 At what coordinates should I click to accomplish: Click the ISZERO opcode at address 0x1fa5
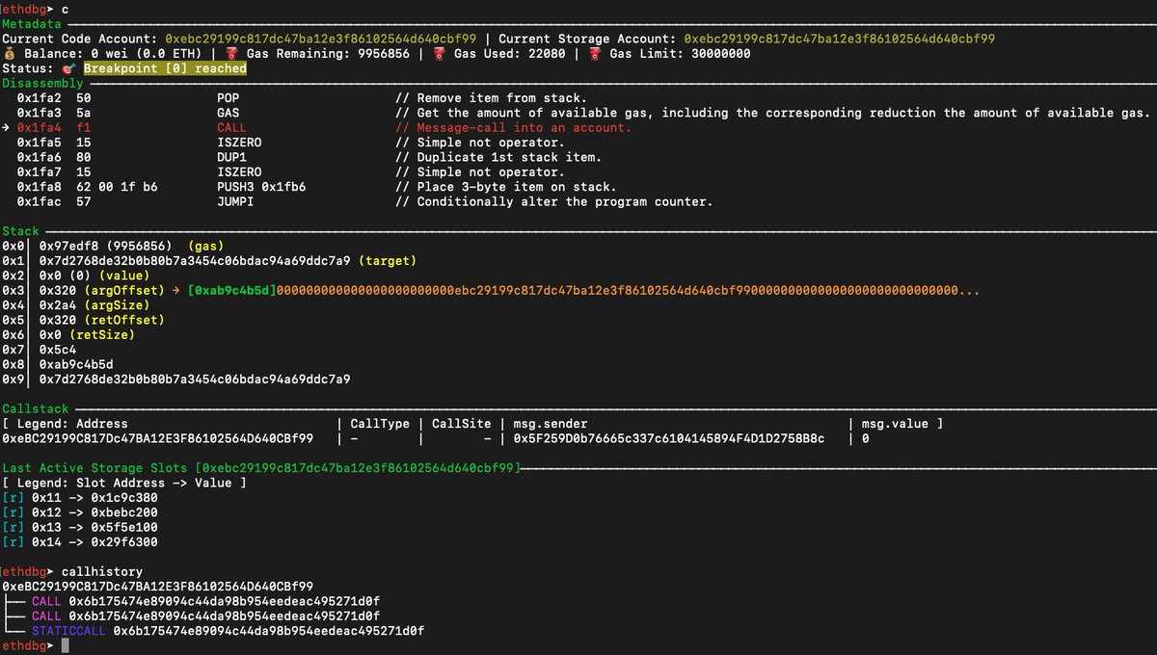pyautogui.click(x=240, y=143)
